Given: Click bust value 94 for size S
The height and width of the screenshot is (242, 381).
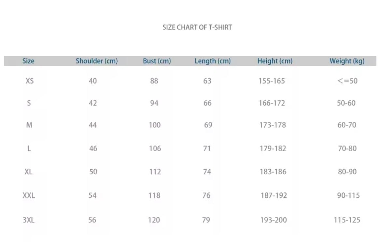Looking at the screenshot, I should pos(154,103).
